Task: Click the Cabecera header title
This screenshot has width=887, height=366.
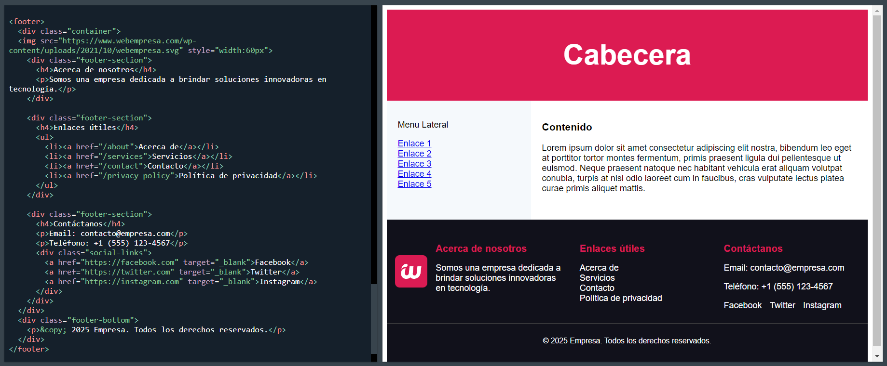Action: point(627,55)
